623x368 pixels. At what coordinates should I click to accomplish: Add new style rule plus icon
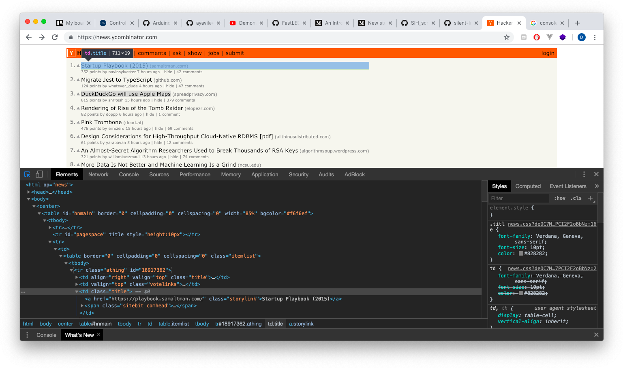coord(591,198)
